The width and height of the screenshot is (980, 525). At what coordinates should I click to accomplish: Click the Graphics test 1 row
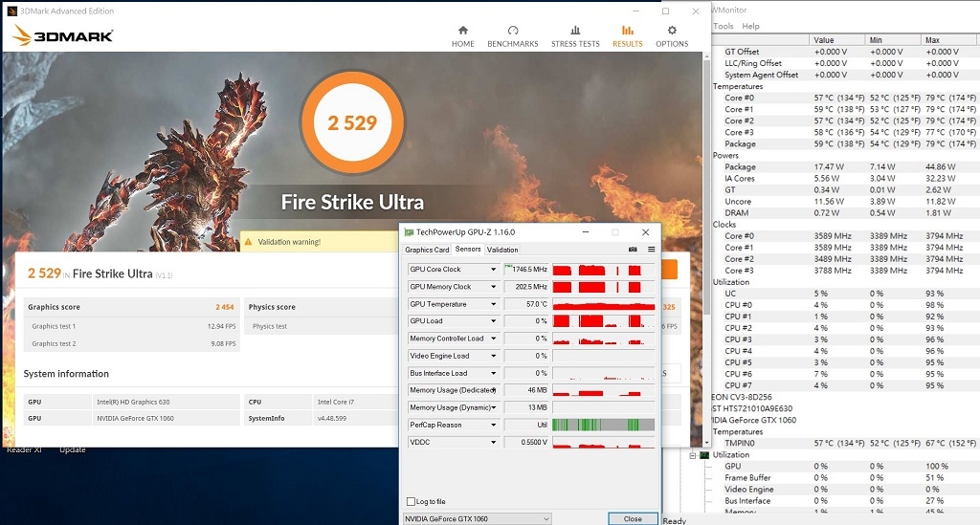click(132, 326)
